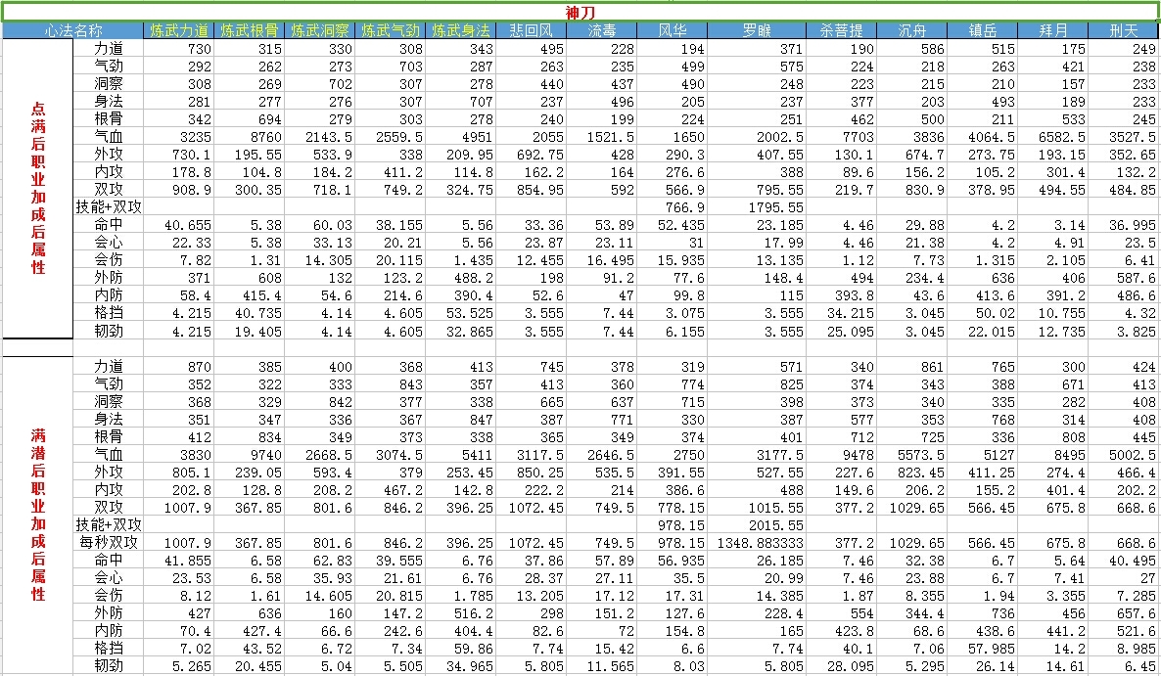Select the 双攻 value 908.9

pos(178,190)
